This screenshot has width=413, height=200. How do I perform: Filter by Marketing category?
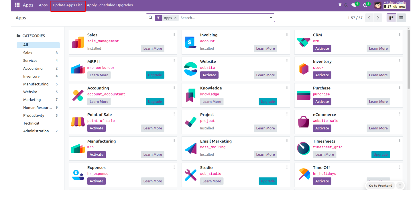coord(38,100)
